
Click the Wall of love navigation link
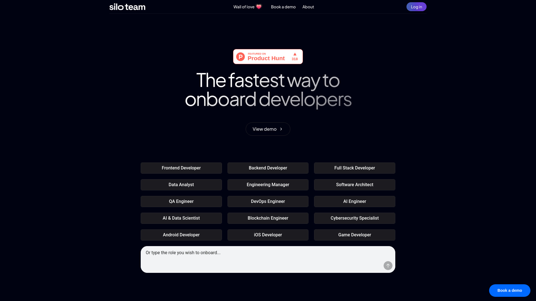tap(247, 7)
